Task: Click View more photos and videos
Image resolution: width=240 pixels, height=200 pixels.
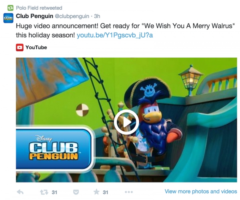Action: pos(201,192)
